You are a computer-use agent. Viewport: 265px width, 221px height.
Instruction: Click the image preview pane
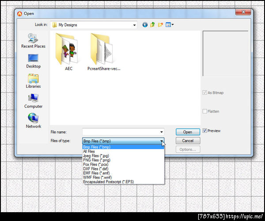tap(225, 53)
